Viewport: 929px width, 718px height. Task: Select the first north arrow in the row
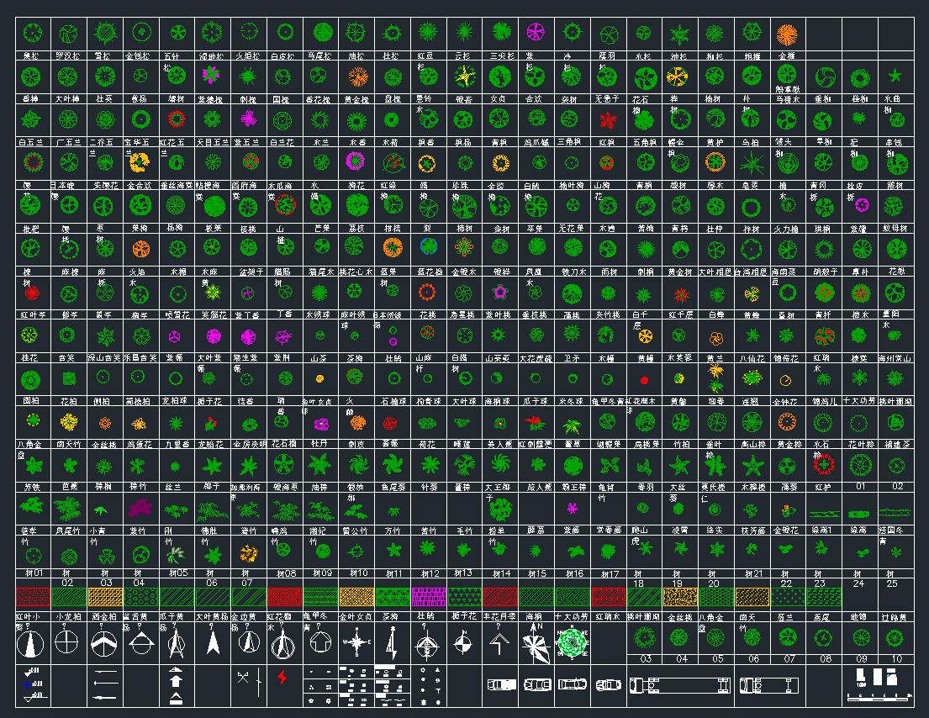(x=32, y=644)
